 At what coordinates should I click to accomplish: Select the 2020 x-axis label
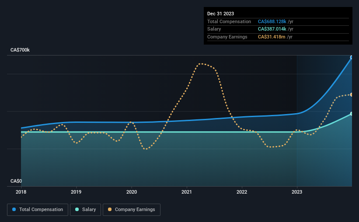point(132,192)
